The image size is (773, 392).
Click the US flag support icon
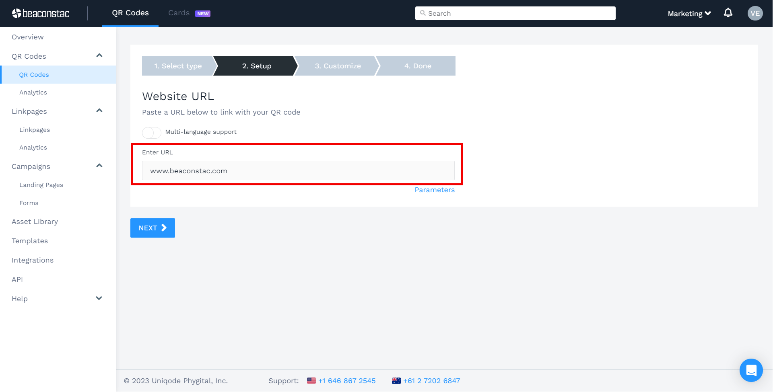[311, 381]
